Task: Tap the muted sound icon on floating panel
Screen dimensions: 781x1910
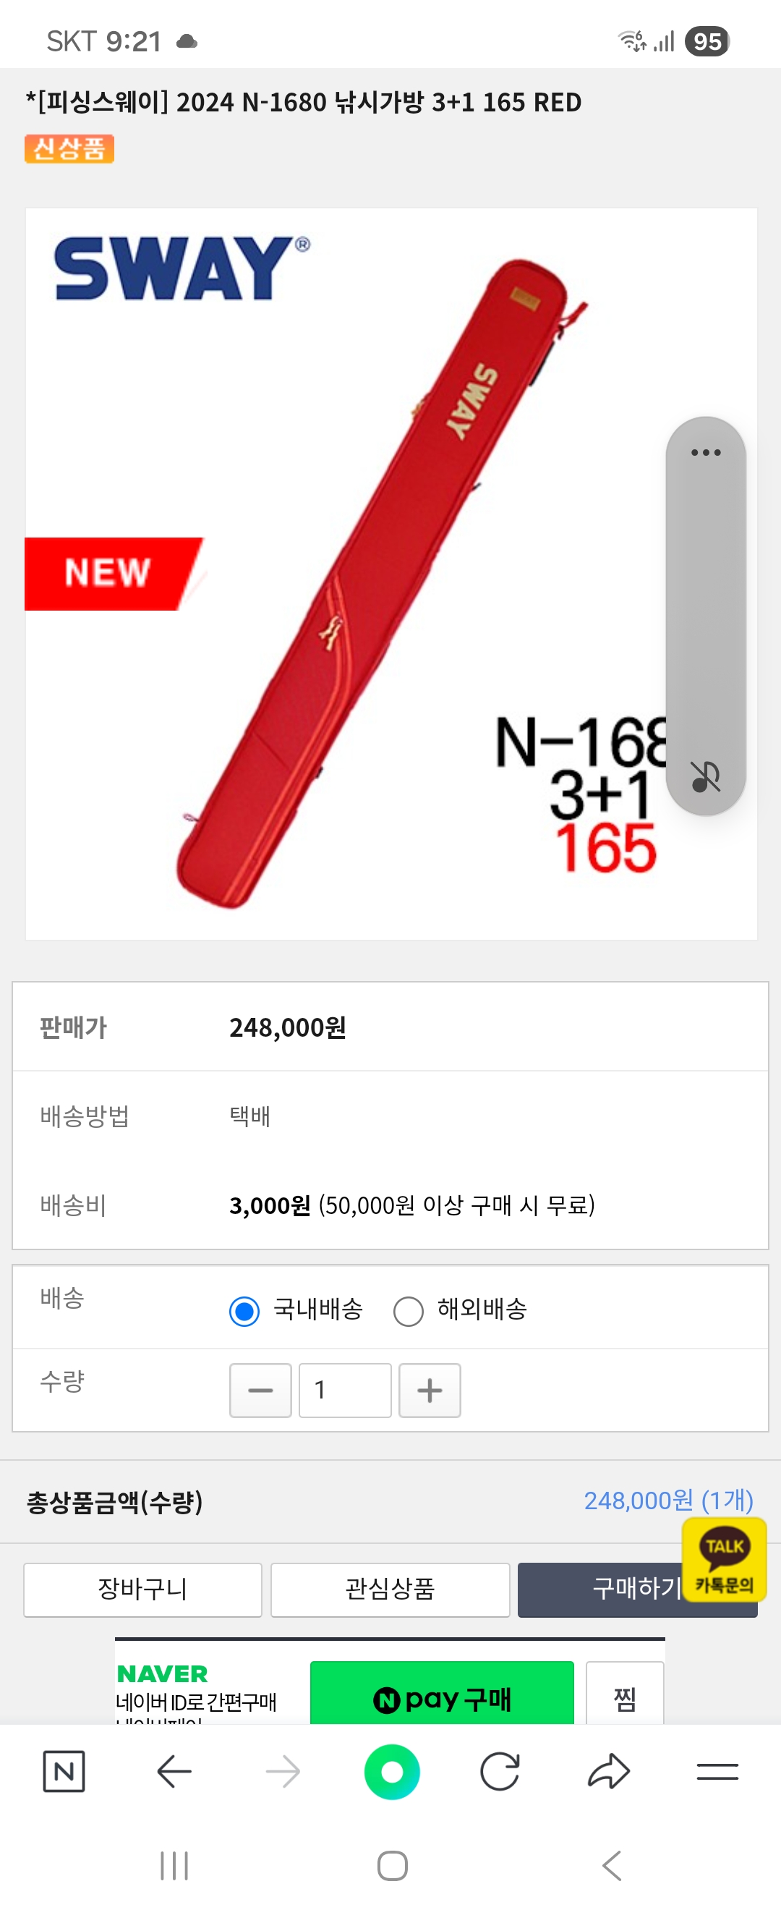Action: pyautogui.click(x=705, y=776)
